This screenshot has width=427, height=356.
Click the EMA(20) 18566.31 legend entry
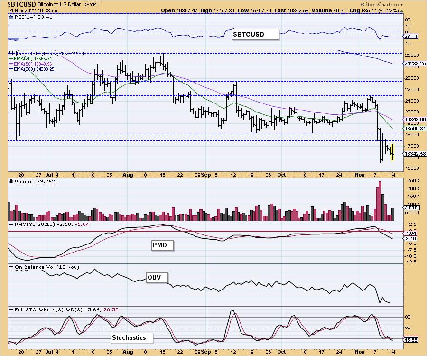point(30,58)
